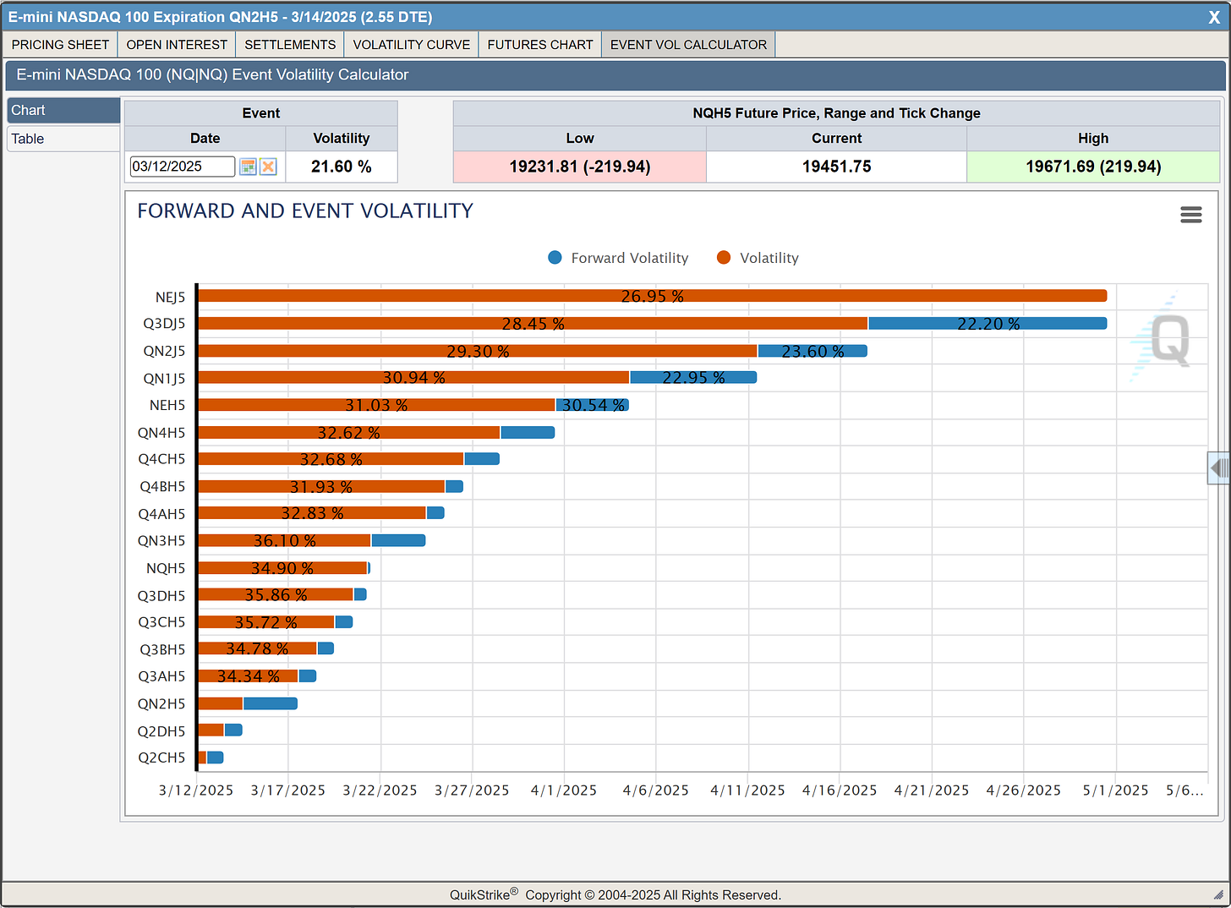Click the Q4BH5 axis label
The image size is (1231, 908).
[x=162, y=486]
